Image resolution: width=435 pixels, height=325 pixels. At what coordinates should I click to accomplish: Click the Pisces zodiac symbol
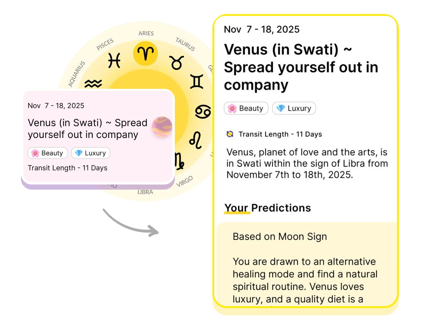[x=114, y=60]
